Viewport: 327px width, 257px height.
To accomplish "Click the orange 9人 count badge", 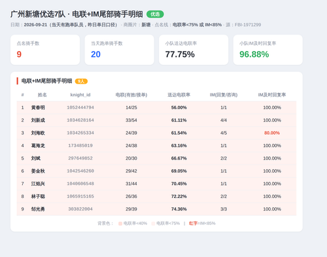I will [x=81, y=81].
